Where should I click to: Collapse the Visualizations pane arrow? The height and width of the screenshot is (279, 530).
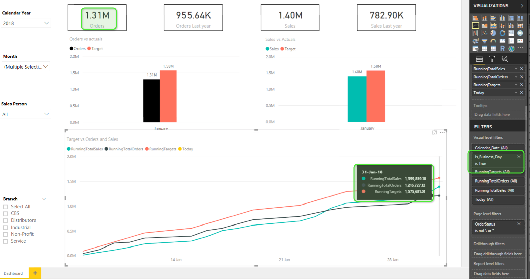522,6
